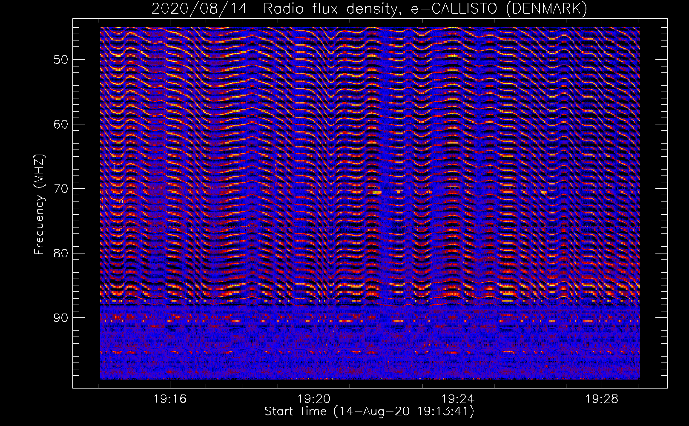Select the 19:16 time tick label

coord(170,399)
